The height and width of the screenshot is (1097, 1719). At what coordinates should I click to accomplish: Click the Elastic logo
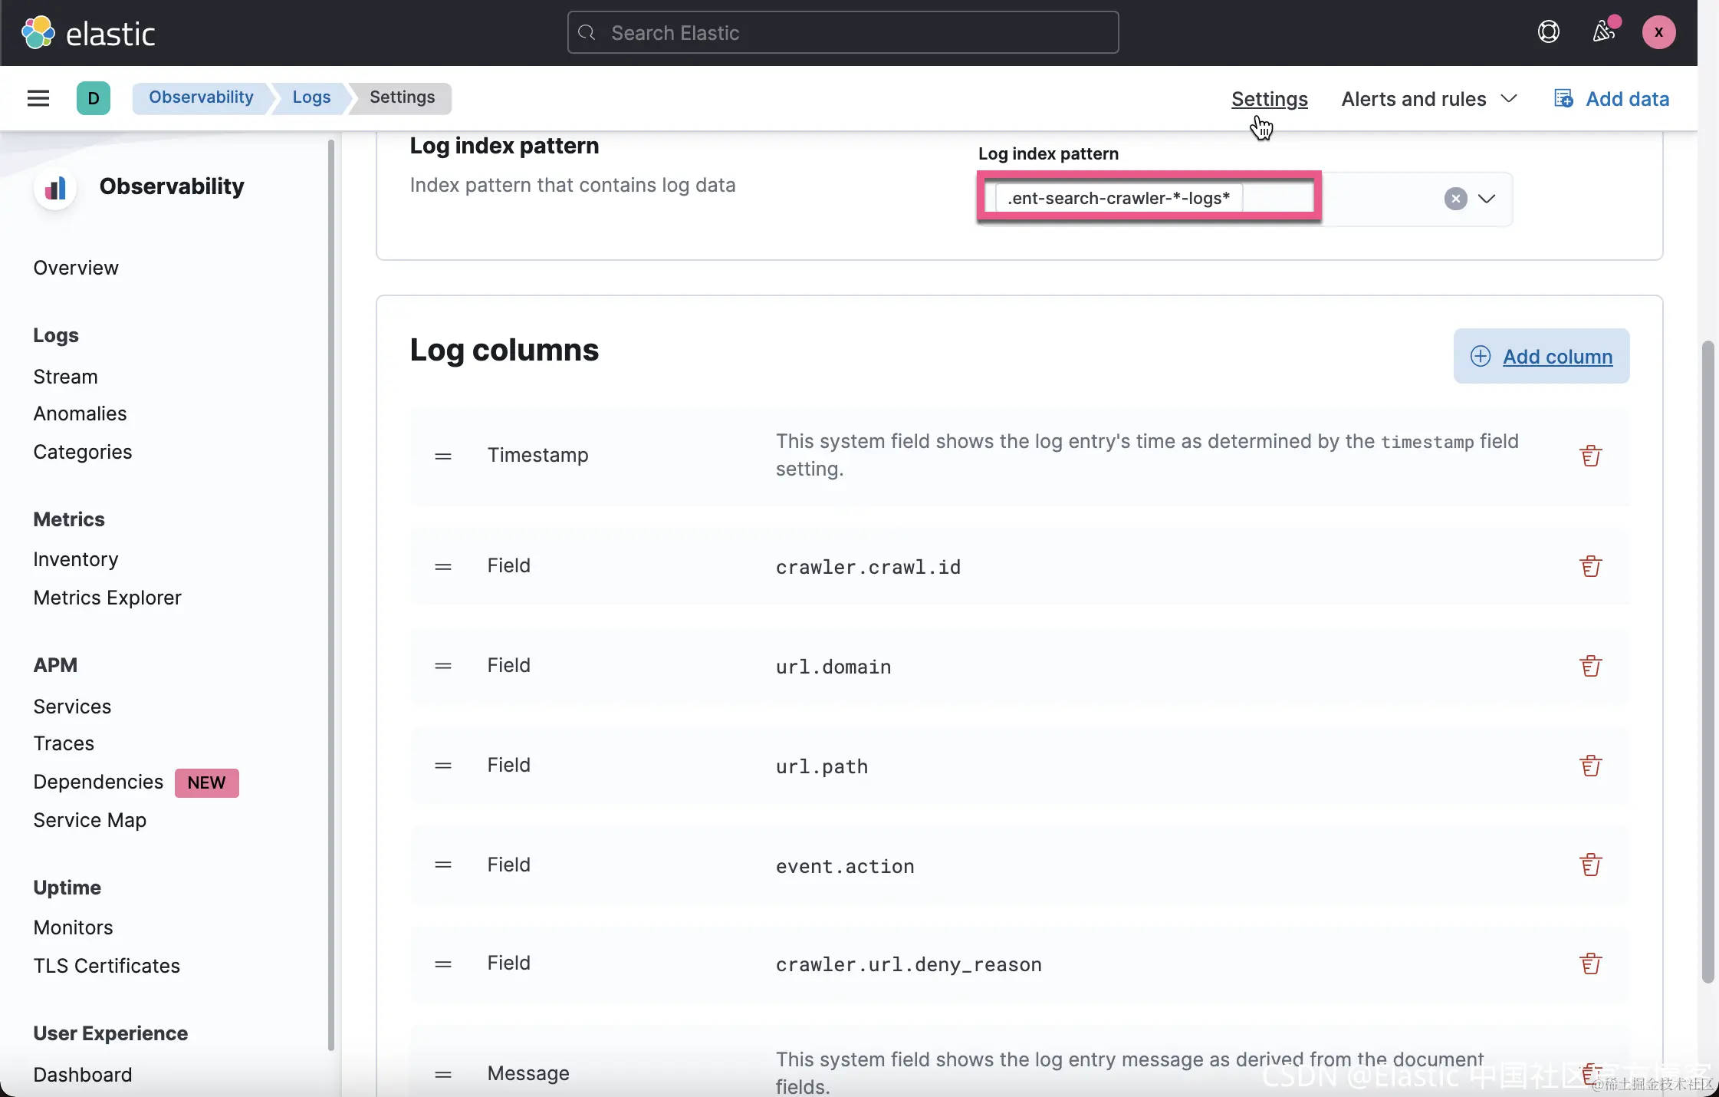pyautogui.click(x=88, y=33)
